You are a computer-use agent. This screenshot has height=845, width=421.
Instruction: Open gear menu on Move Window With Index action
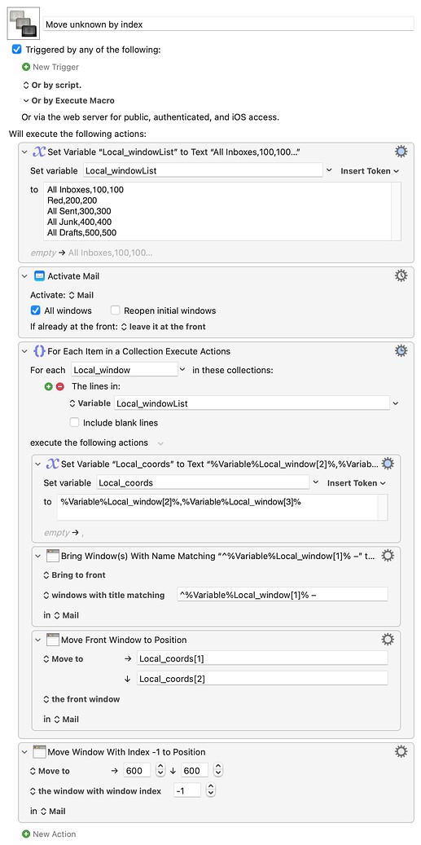(x=401, y=752)
